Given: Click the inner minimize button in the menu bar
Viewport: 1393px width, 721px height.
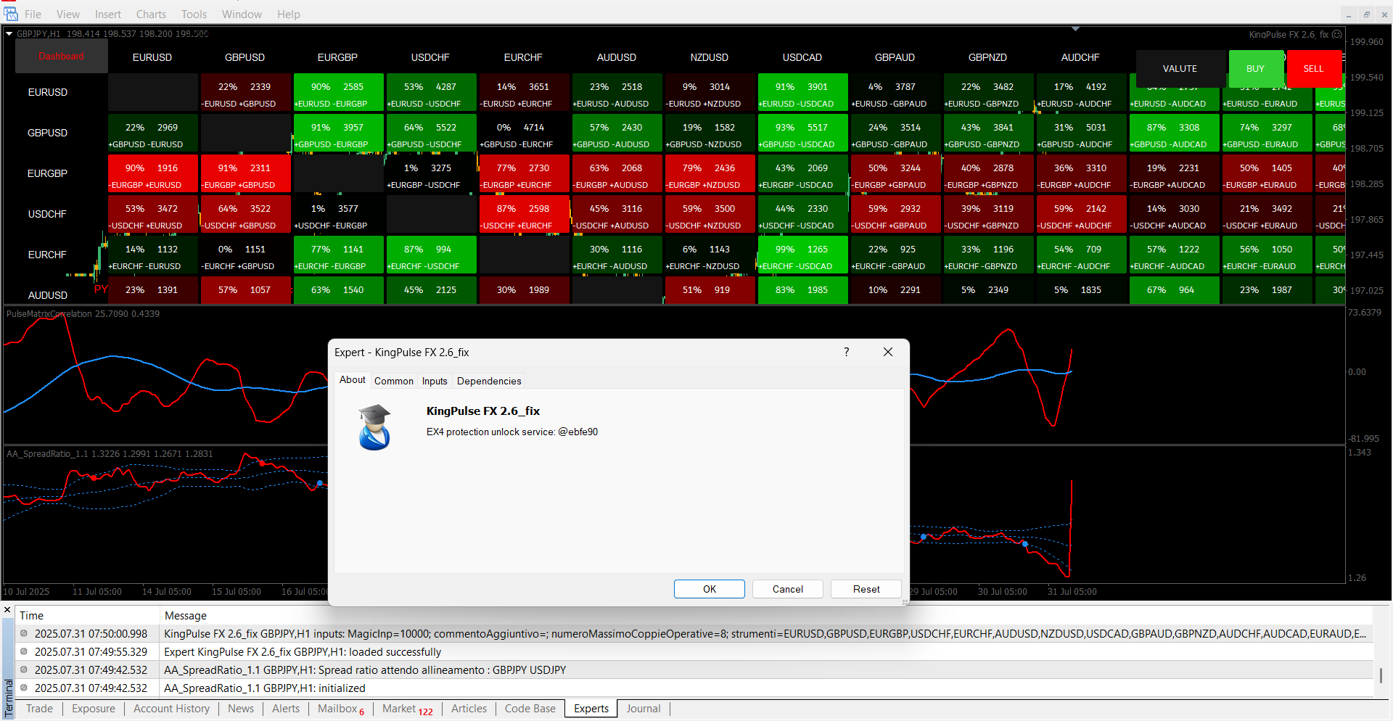Looking at the screenshot, I should [1349, 15].
